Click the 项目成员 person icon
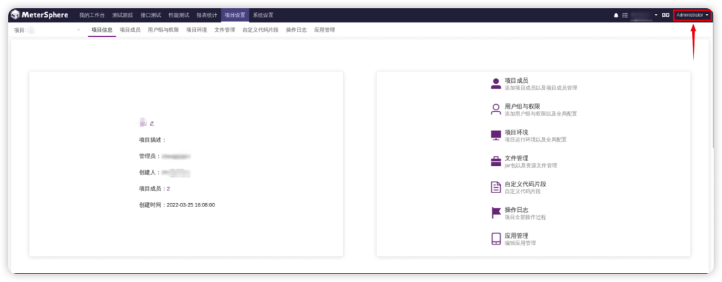 tap(496, 84)
